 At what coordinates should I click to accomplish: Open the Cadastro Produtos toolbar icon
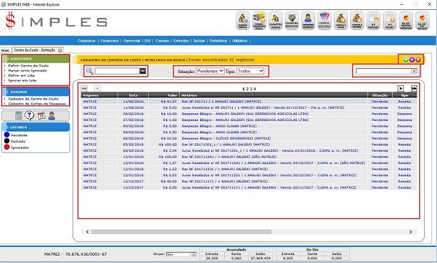point(292,21)
